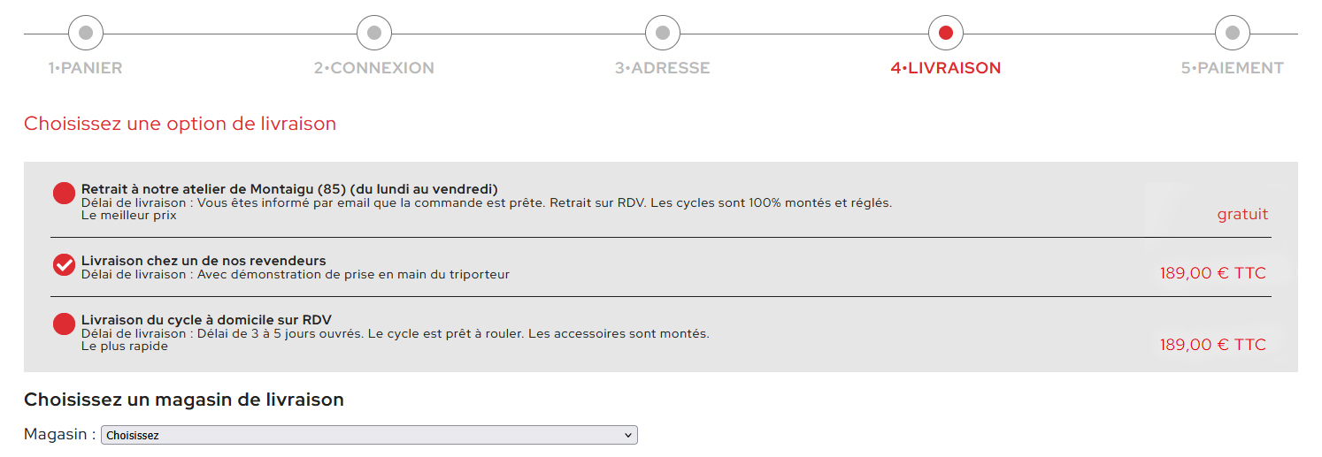Click the Paiement step circle
This screenshot has width=1322, height=457.
tap(1233, 34)
